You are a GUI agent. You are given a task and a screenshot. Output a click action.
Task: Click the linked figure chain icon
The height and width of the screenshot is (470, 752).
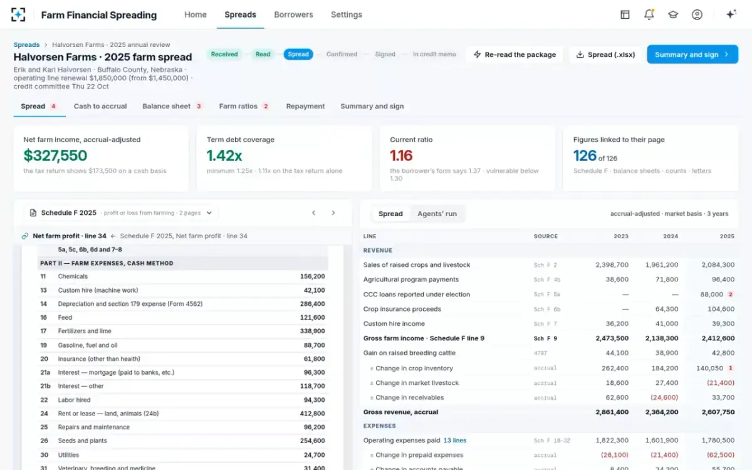(25, 236)
